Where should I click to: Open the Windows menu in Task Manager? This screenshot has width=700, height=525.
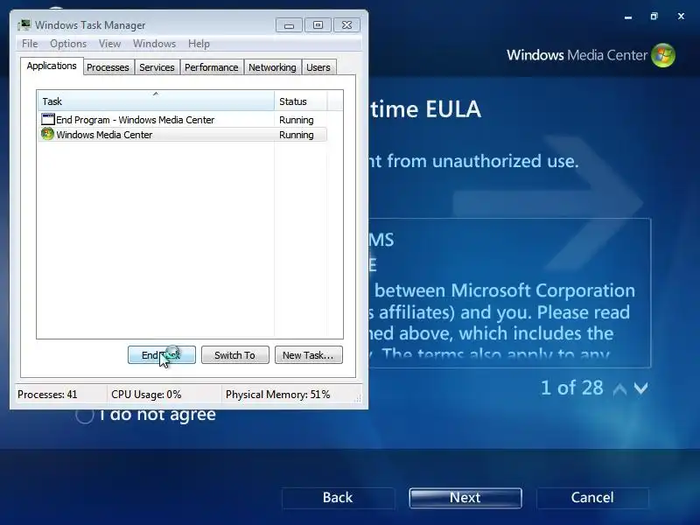(x=155, y=44)
